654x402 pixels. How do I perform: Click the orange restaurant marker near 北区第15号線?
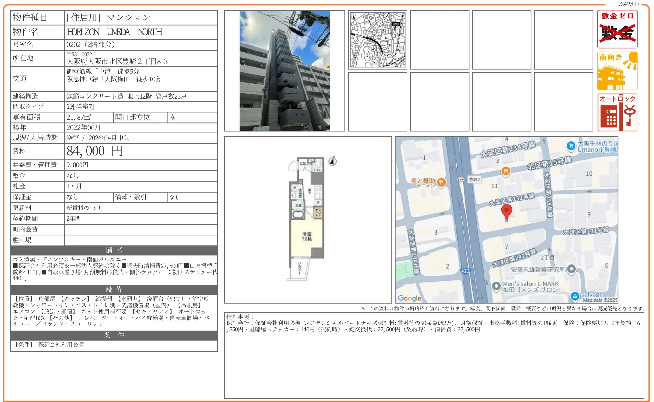tap(505, 171)
